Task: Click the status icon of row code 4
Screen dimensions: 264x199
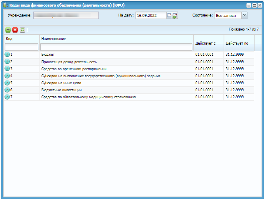Action: (7, 76)
